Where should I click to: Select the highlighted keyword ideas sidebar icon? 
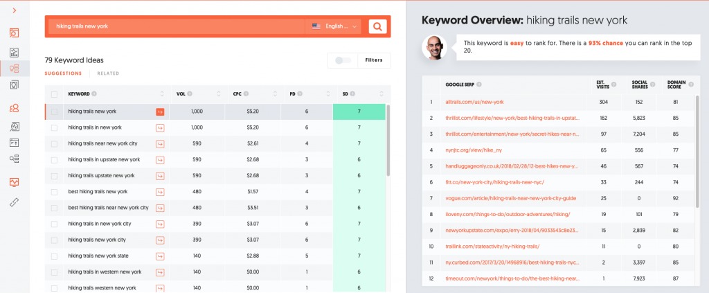click(15, 69)
